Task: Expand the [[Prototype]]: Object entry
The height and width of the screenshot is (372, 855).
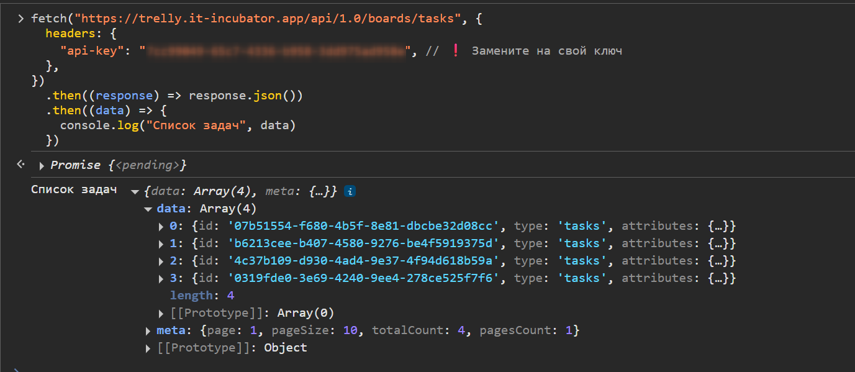Action: 148,348
